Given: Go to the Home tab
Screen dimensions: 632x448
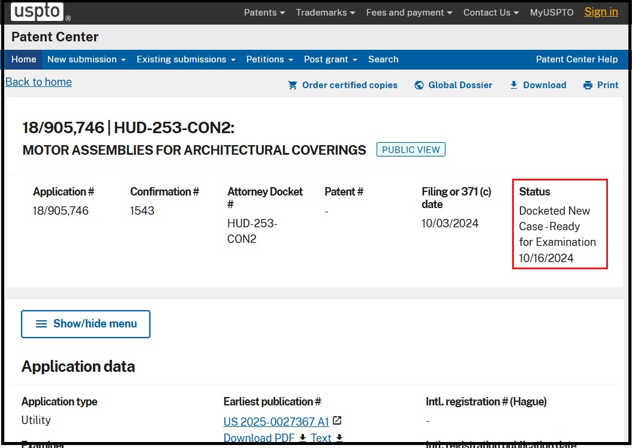Looking at the screenshot, I should (x=24, y=59).
